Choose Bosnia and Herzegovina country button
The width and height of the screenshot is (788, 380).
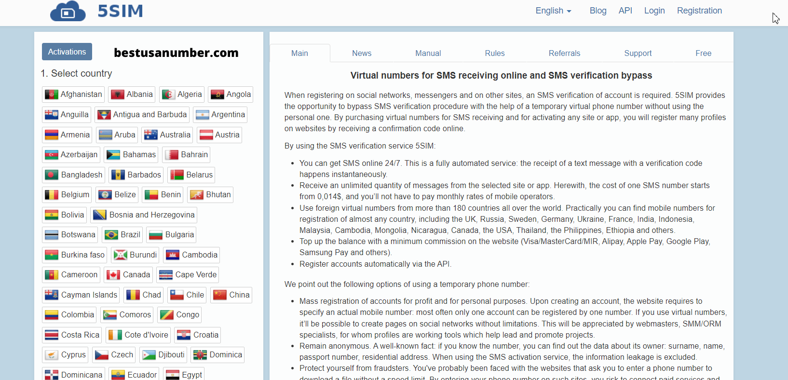(x=144, y=215)
